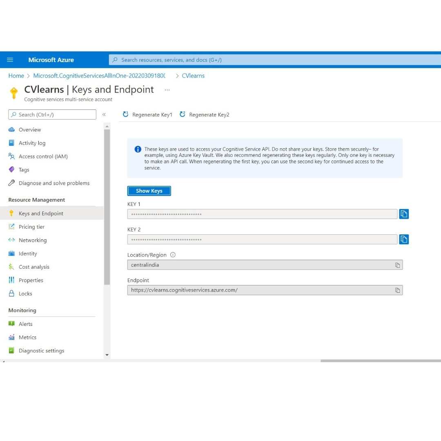Open Diagnostic settings

pyautogui.click(x=41, y=351)
